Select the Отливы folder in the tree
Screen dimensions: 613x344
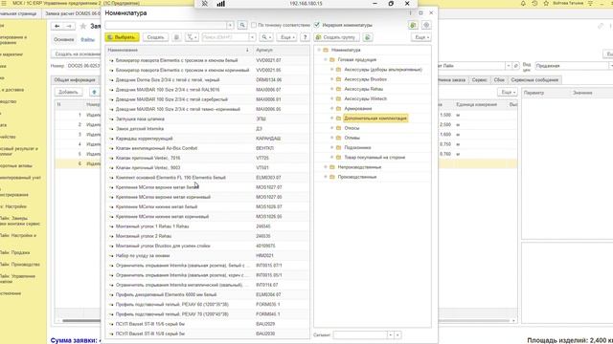click(352, 138)
